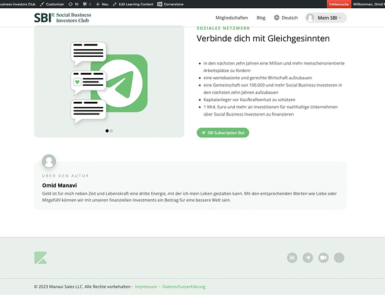Click the SBI Subscription Bot button

pos(222,133)
